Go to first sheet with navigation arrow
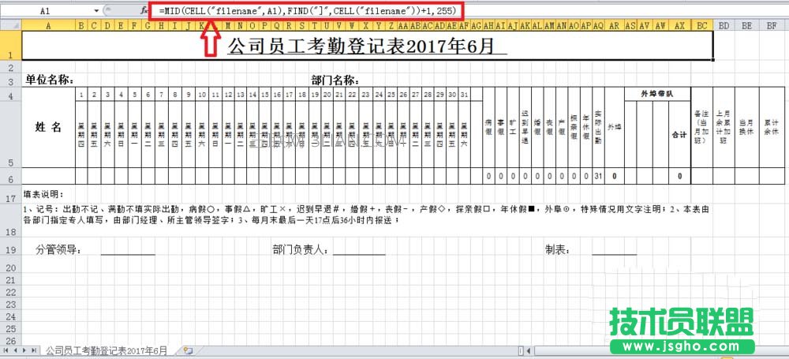Screen dimensions: 789x359 click(x=6, y=350)
